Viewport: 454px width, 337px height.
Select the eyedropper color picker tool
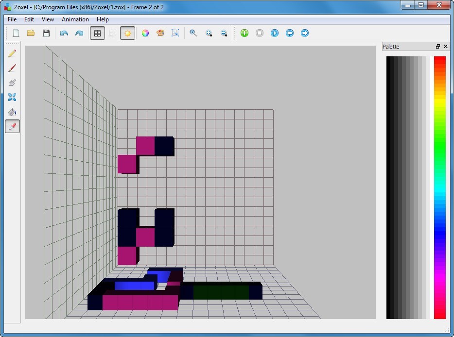pos(12,127)
